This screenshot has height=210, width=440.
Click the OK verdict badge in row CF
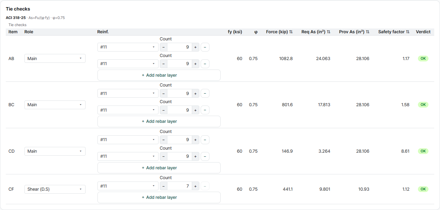tap(423, 189)
